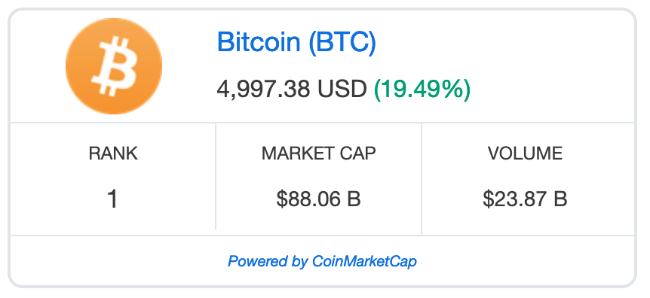Click the $23.87 B volume value

tap(525, 199)
